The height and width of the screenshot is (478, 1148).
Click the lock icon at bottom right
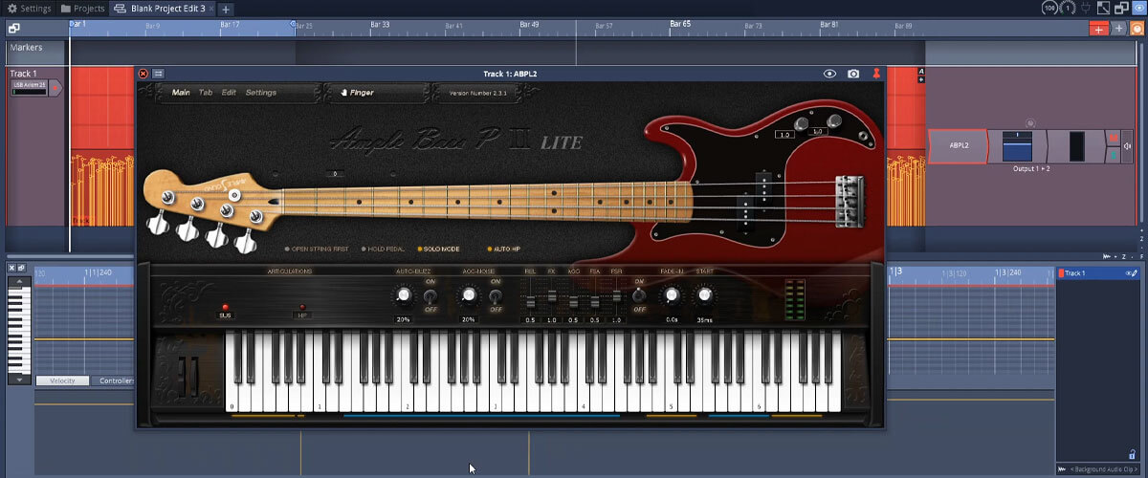point(1133,453)
